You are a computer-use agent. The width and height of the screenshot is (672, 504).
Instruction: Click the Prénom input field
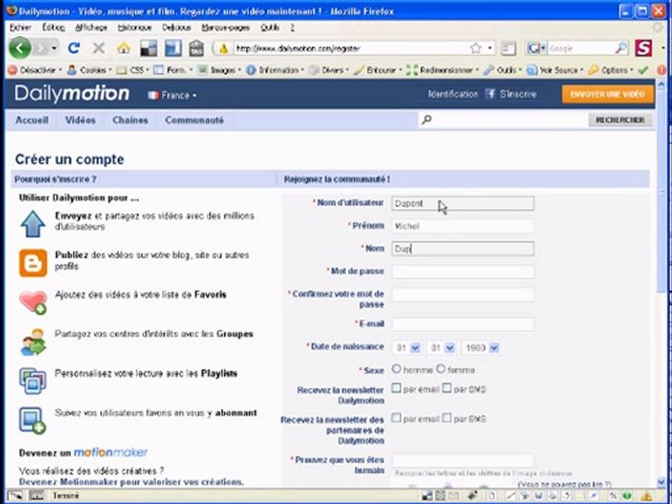463,226
